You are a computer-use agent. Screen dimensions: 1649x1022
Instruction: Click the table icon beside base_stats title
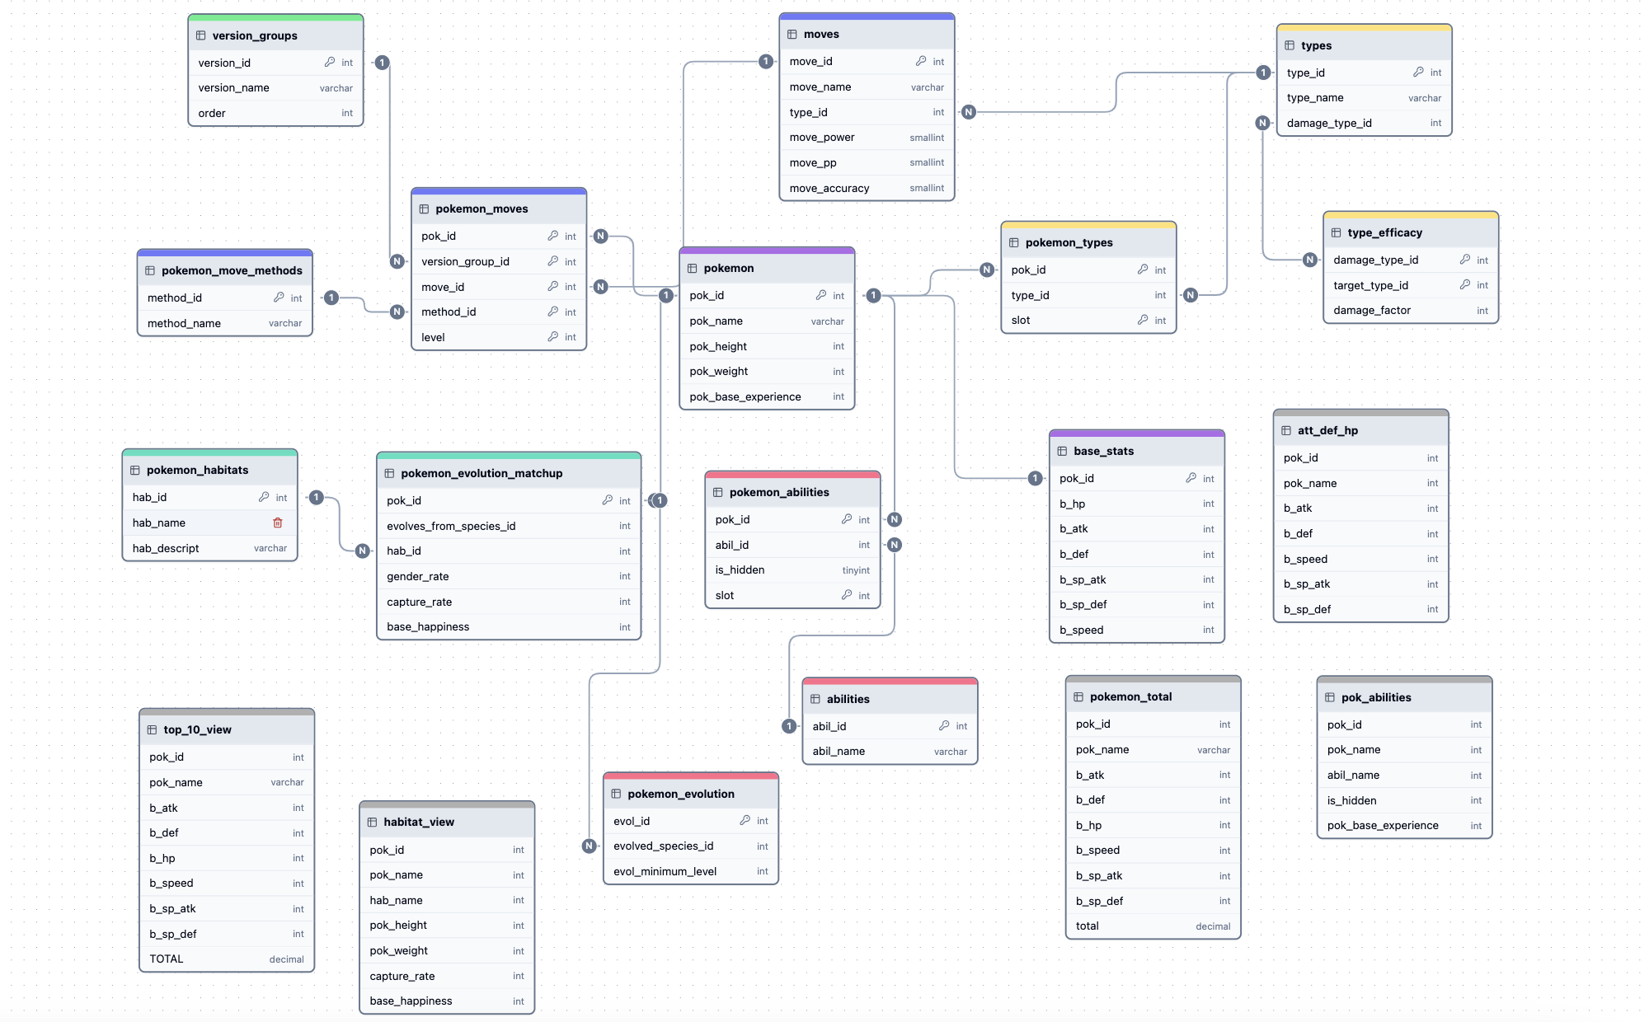point(1063,451)
